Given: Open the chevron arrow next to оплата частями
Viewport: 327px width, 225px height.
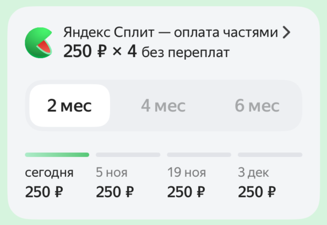Looking at the screenshot, I should (286, 32).
